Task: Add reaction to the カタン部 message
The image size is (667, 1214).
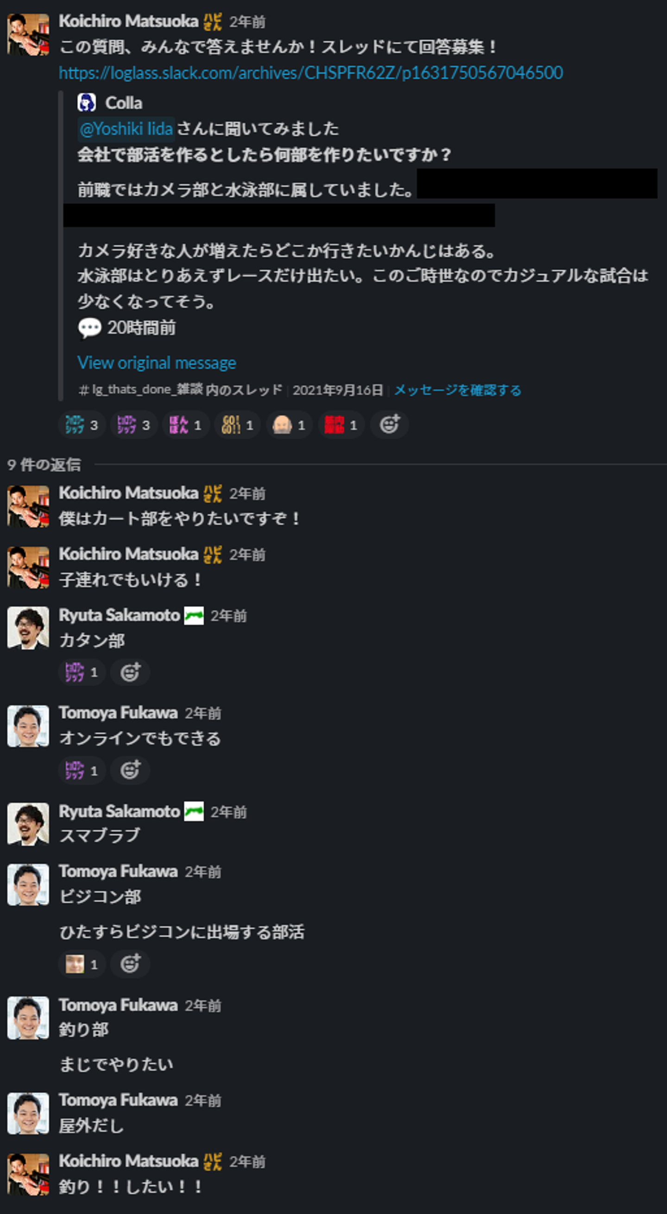Action: tap(130, 672)
